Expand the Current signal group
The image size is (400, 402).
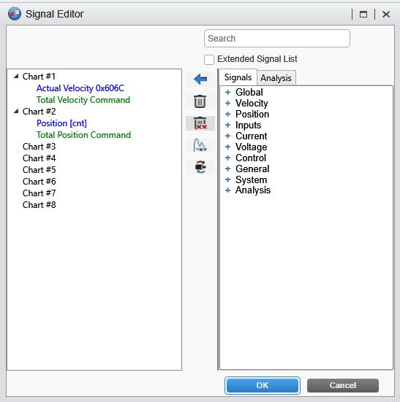227,136
